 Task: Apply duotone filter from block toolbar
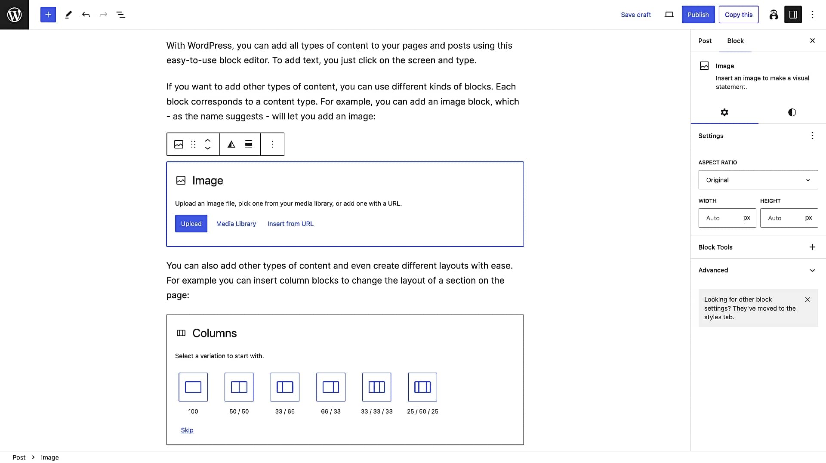click(231, 144)
